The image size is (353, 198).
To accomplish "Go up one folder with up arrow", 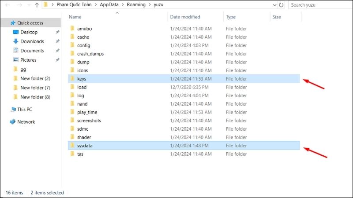I will pyautogui.click(x=37, y=5).
